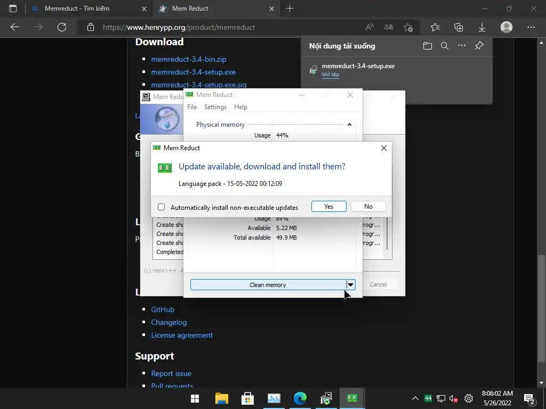
Task: Click the taskbar clock and date
Action: (x=497, y=398)
